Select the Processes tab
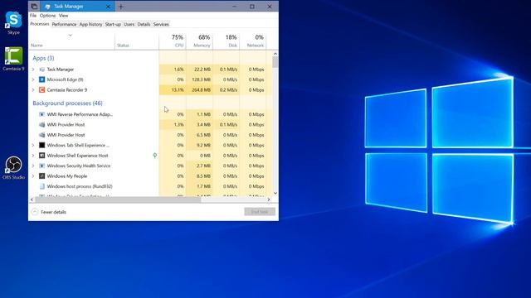This screenshot has height=298, width=531. click(40, 24)
